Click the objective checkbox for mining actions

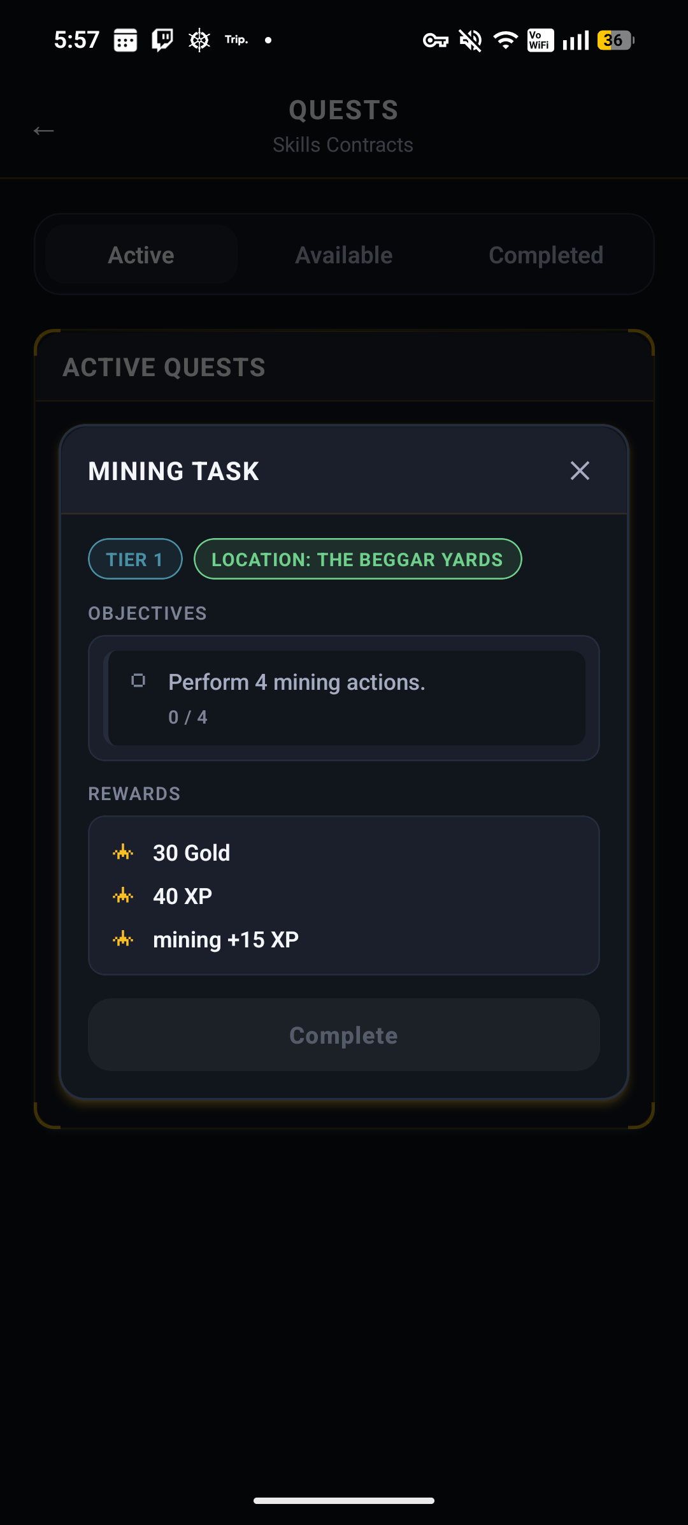coord(138,681)
